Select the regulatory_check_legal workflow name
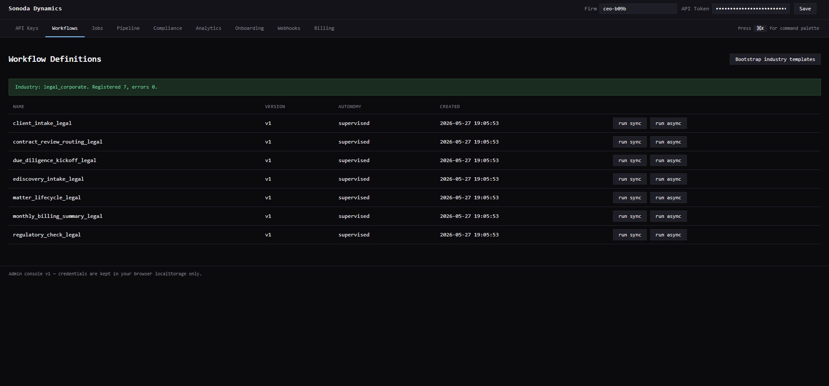 (47, 235)
